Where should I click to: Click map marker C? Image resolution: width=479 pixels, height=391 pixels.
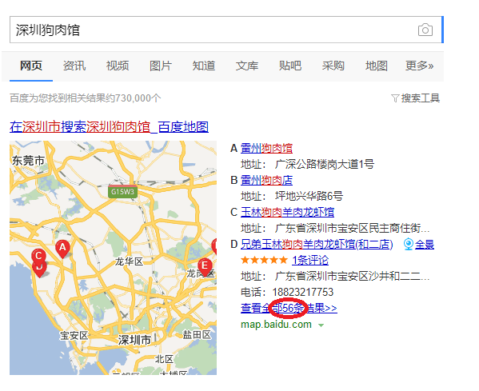pos(39,256)
